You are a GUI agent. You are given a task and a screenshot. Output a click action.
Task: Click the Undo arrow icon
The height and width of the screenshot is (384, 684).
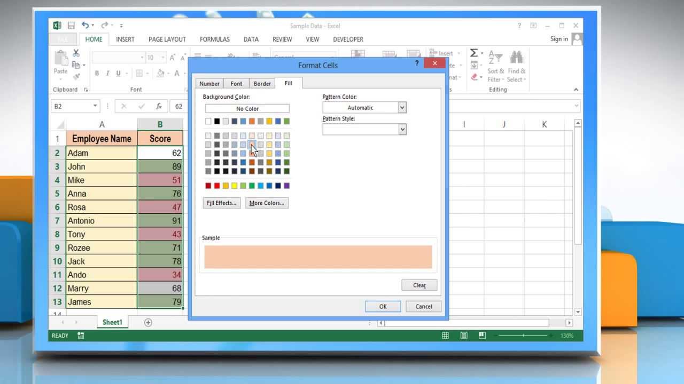click(85, 25)
